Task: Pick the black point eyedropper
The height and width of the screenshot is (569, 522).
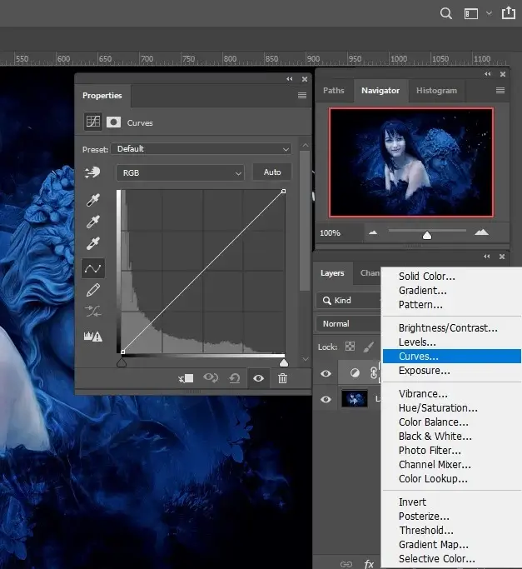Action: (93, 200)
